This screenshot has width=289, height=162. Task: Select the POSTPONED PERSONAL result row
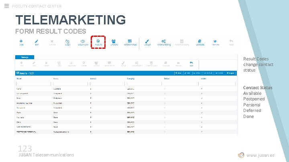point(126,132)
